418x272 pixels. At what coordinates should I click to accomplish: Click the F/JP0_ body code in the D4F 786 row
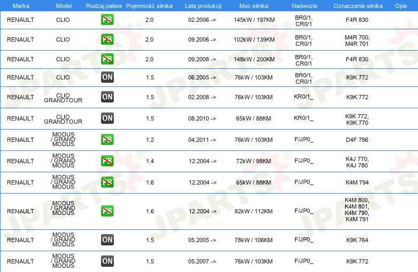[x=304, y=139]
